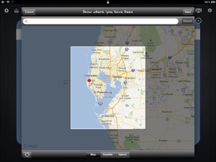Close overlay with the round X icon
The width and height of the screenshot is (216, 162).
[198, 21]
